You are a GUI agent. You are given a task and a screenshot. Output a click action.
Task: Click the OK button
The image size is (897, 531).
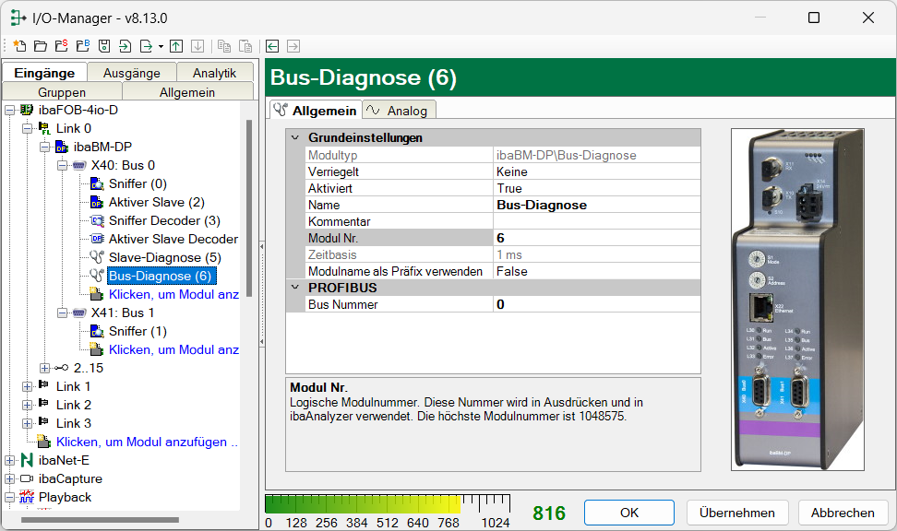629,513
